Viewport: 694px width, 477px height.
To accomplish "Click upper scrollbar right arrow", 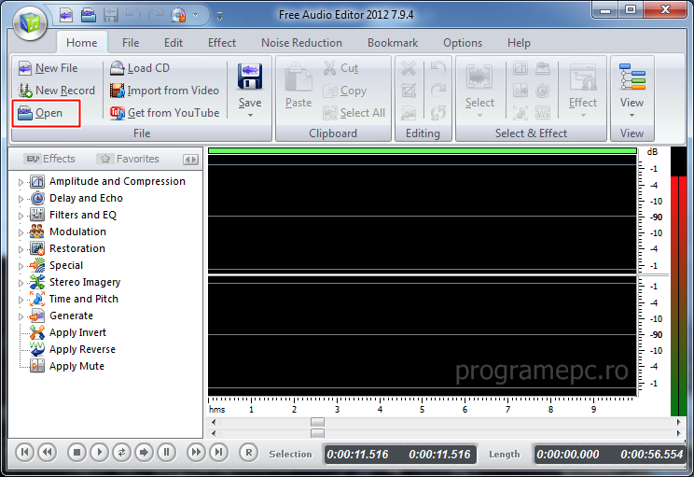I will pos(678,422).
